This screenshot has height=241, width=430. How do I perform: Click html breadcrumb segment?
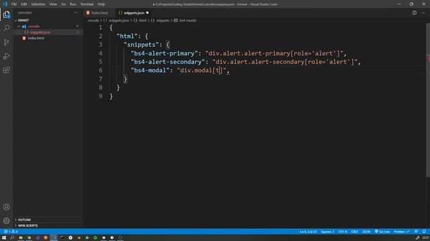(x=142, y=21)
